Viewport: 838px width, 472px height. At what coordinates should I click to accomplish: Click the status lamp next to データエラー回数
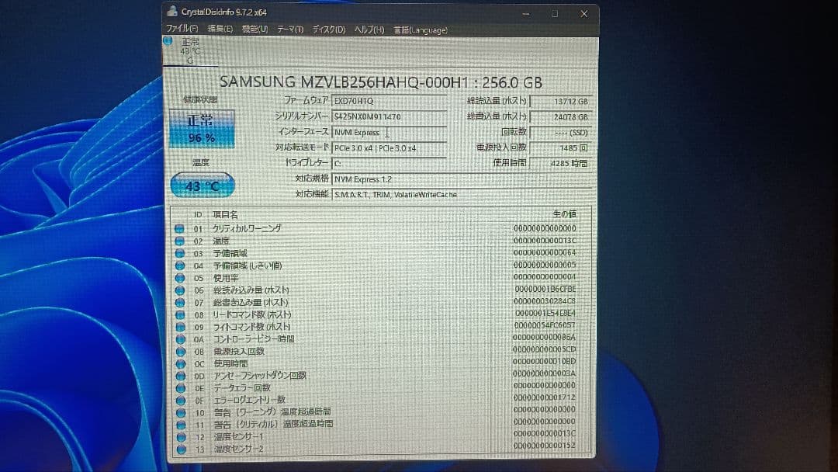(x=179, y=388)
